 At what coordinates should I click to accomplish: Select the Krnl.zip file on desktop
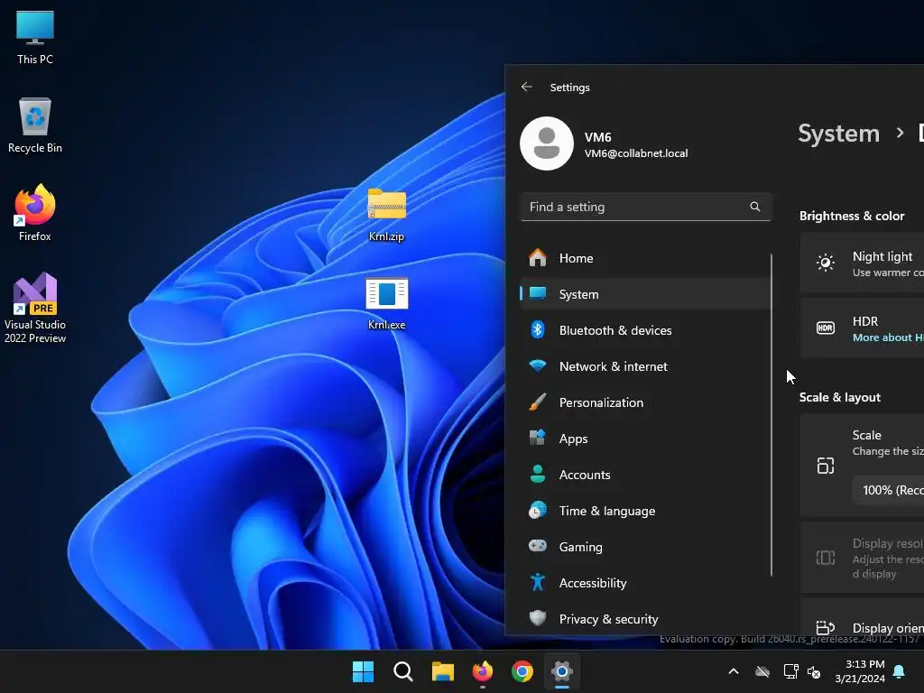pos(386,215)
